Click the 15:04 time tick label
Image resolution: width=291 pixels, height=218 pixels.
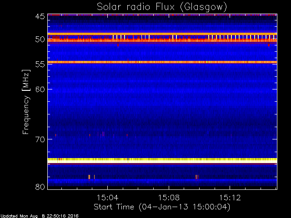coord(107,198)
